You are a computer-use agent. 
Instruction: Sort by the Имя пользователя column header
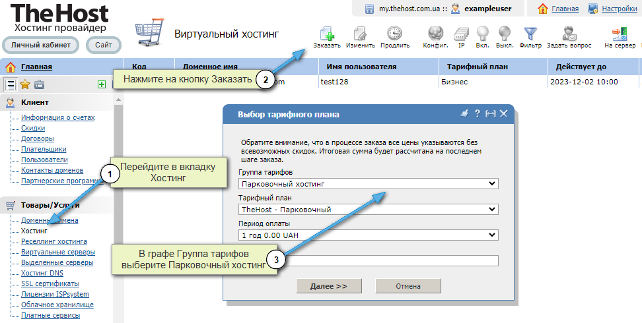click(378, 67)
